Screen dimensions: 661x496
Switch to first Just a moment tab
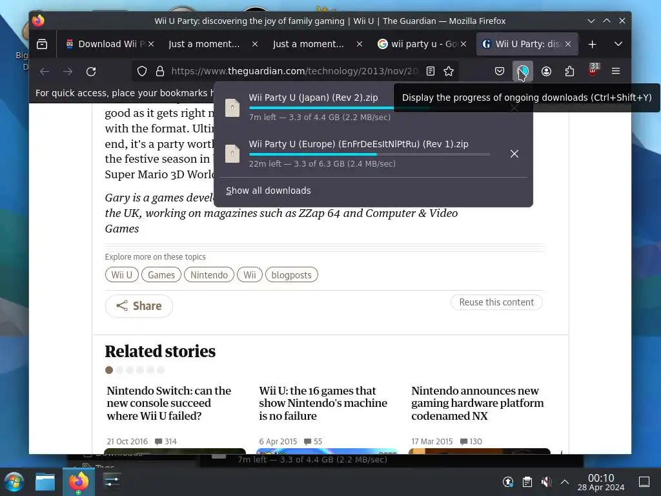[204, 44]
